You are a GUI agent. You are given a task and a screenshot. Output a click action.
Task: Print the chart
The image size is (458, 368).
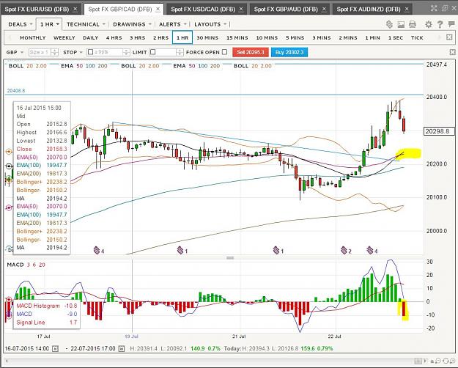[x=412, y=24]
